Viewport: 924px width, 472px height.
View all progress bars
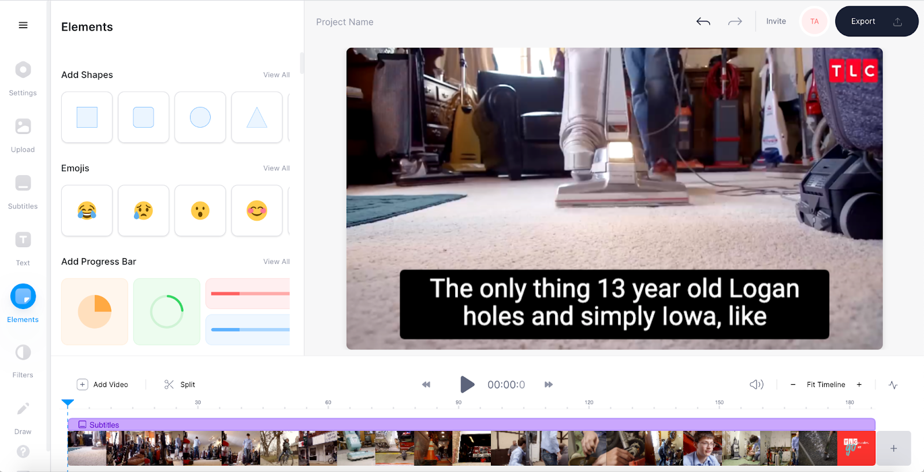click(x=277, y=262)
